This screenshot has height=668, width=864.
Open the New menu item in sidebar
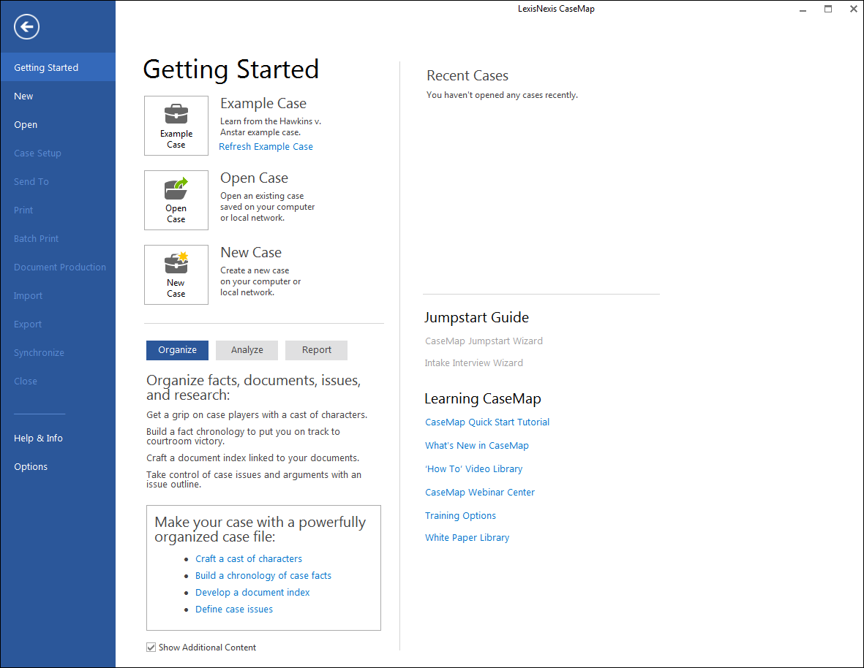(x=23, y=96)
